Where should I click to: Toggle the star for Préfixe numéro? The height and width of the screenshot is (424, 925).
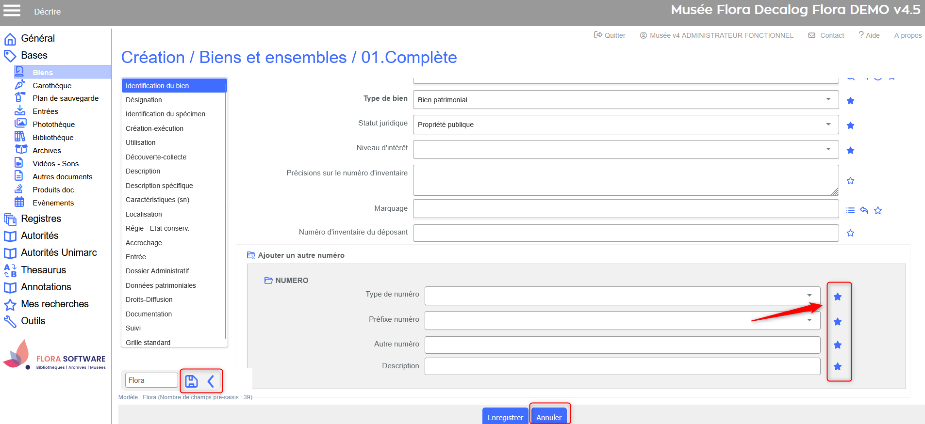tap(838, 322)
